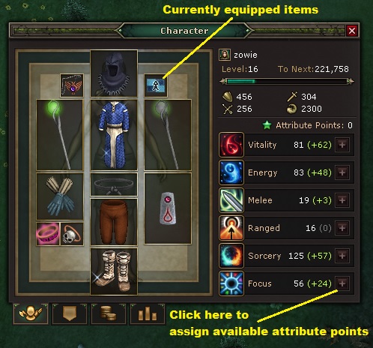
Task: Click the green-orb staff in the left weapon slot
Action: click(60, 135)
